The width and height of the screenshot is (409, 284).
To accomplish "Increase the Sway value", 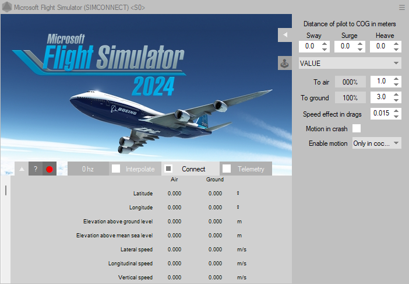I will [325, 44].
